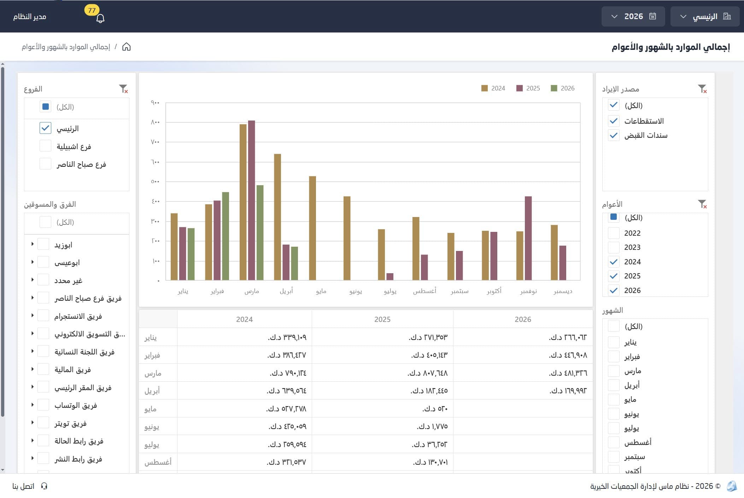Toggle the 2026 green legend marker
The width and height of the screenshot is (744, 498).
click(554, 88)
